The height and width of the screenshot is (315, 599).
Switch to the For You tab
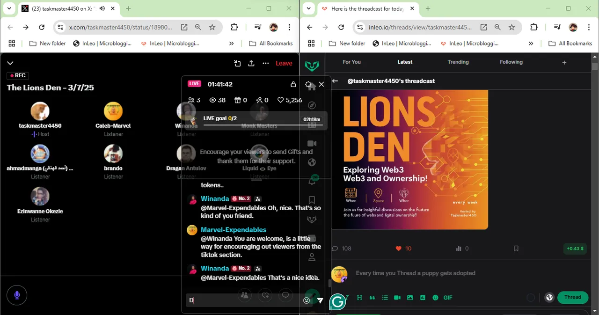(351, 62)
